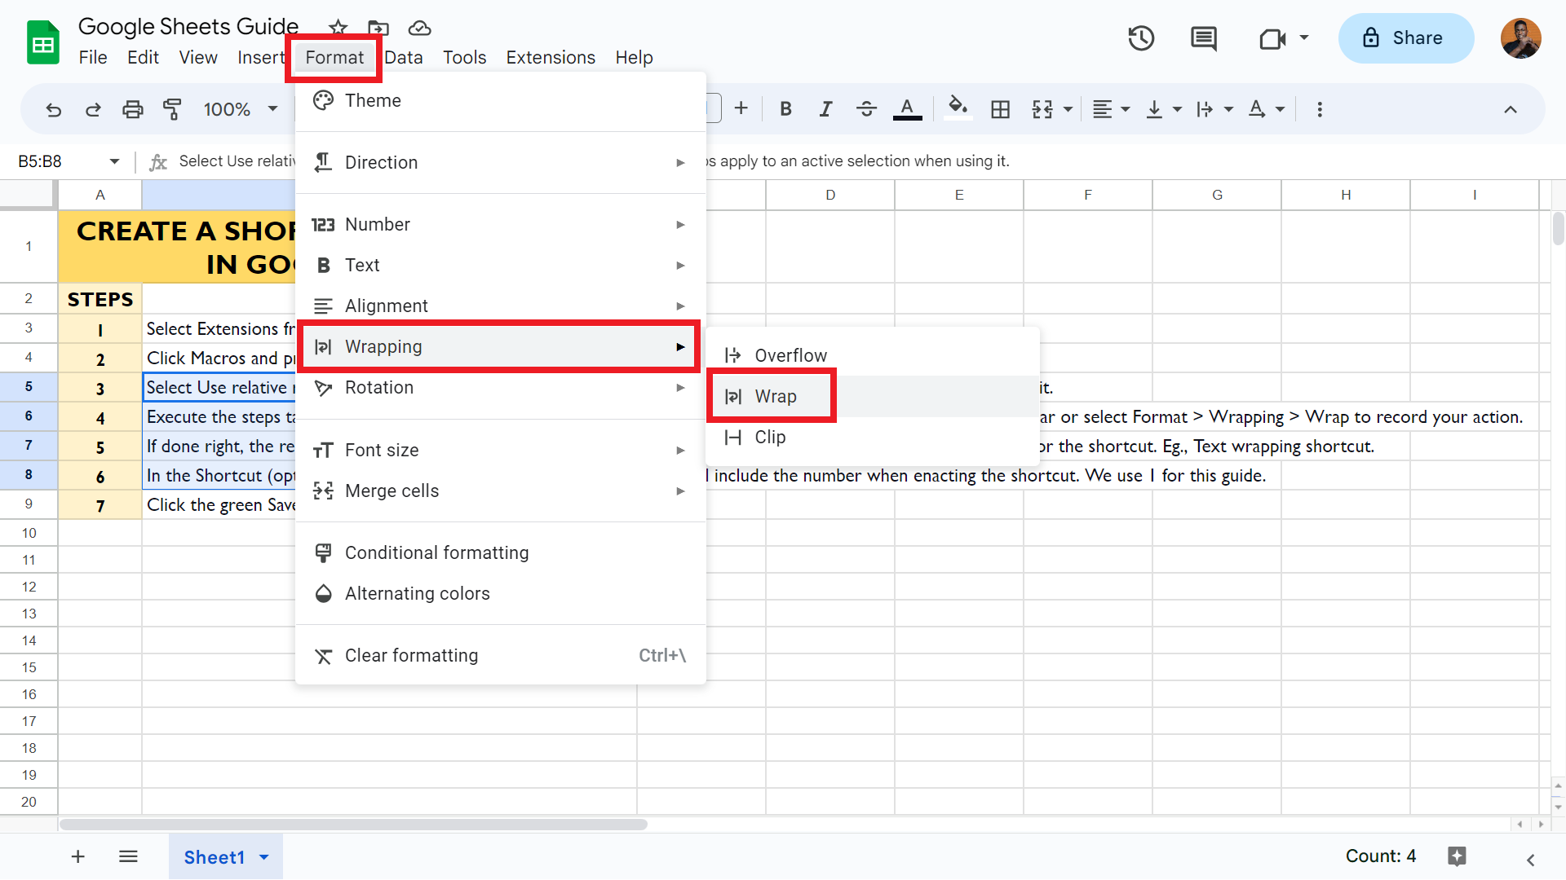Viewport: 1566px width, 880px height.
Task: Select the Paint format roller icon
Action: point(172,109)
